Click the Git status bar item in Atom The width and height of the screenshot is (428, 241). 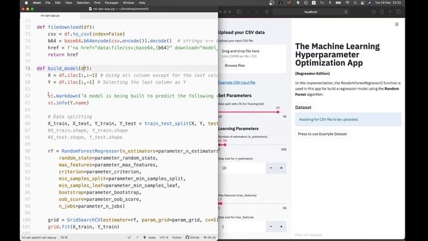209,238
